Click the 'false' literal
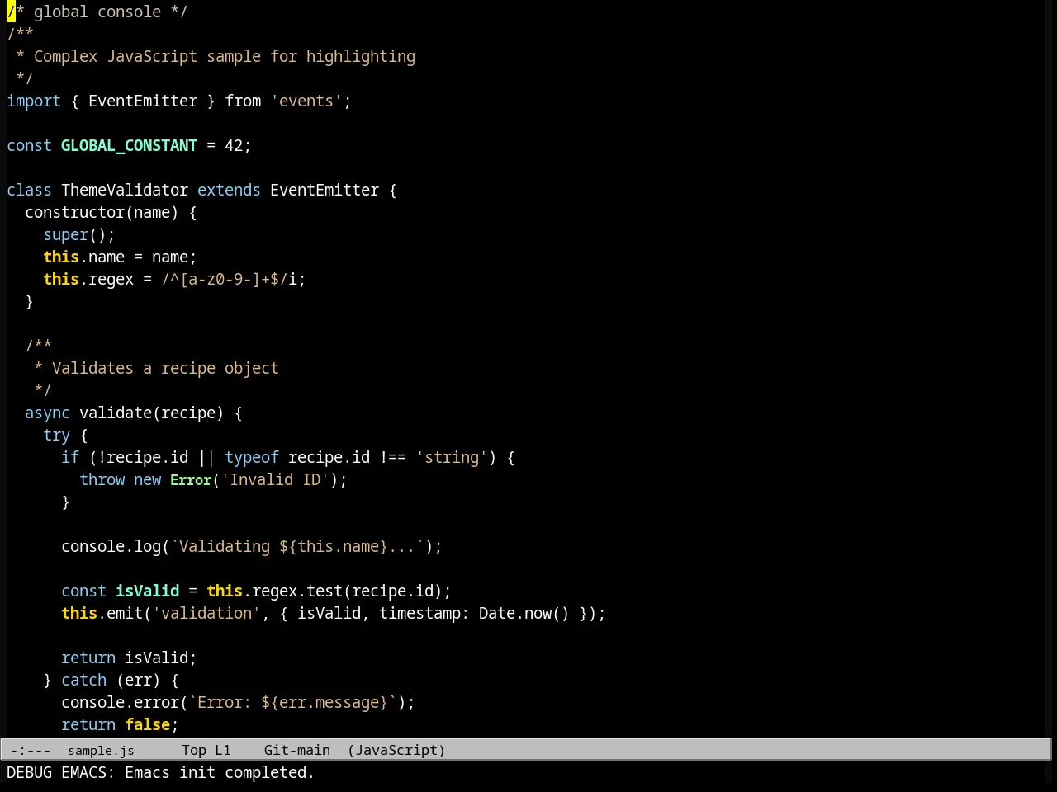1057x792 pixels. (147, 725)
